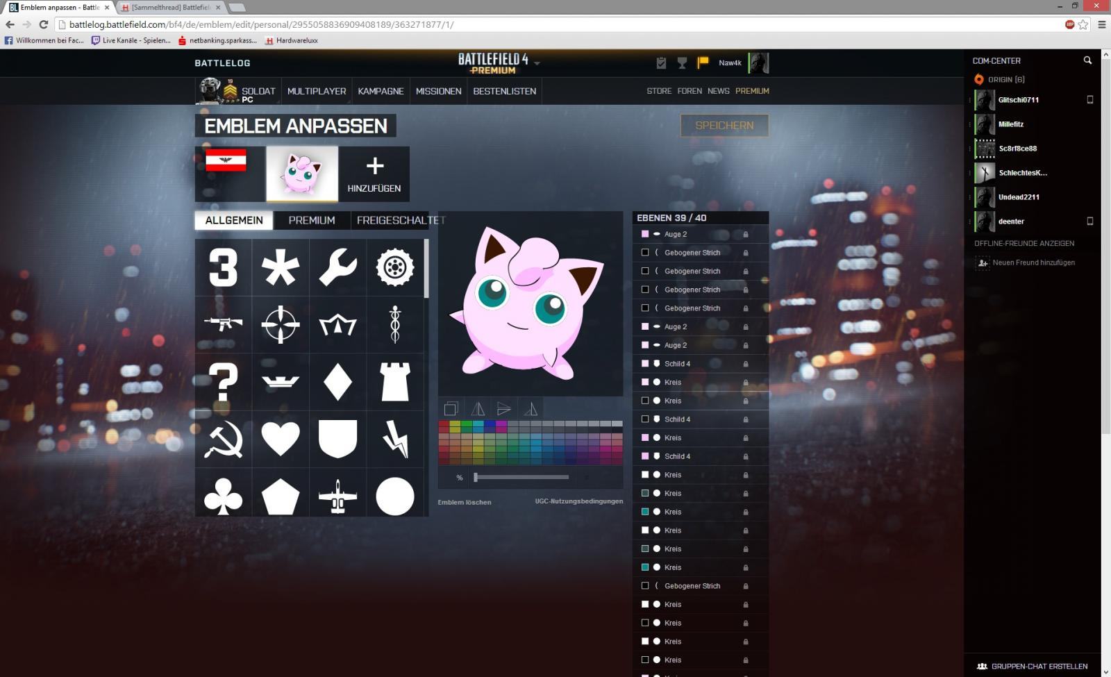Flip the layer vertically
Image resolution: width=1111 pixels, height=677 pixels.
click(504, 409)
